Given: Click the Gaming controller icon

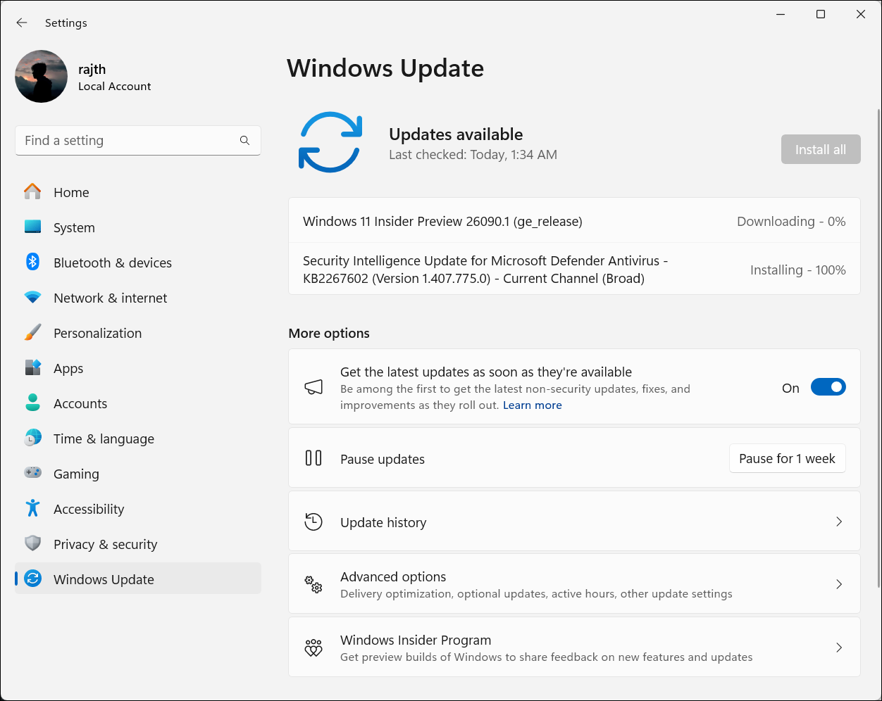Looking at the screenshot, I should coord(32,473).
